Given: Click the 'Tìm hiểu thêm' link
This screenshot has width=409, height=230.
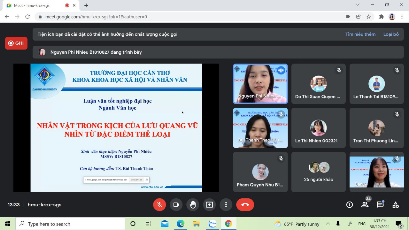Looking at the screenshot, I should click(360, 34).
